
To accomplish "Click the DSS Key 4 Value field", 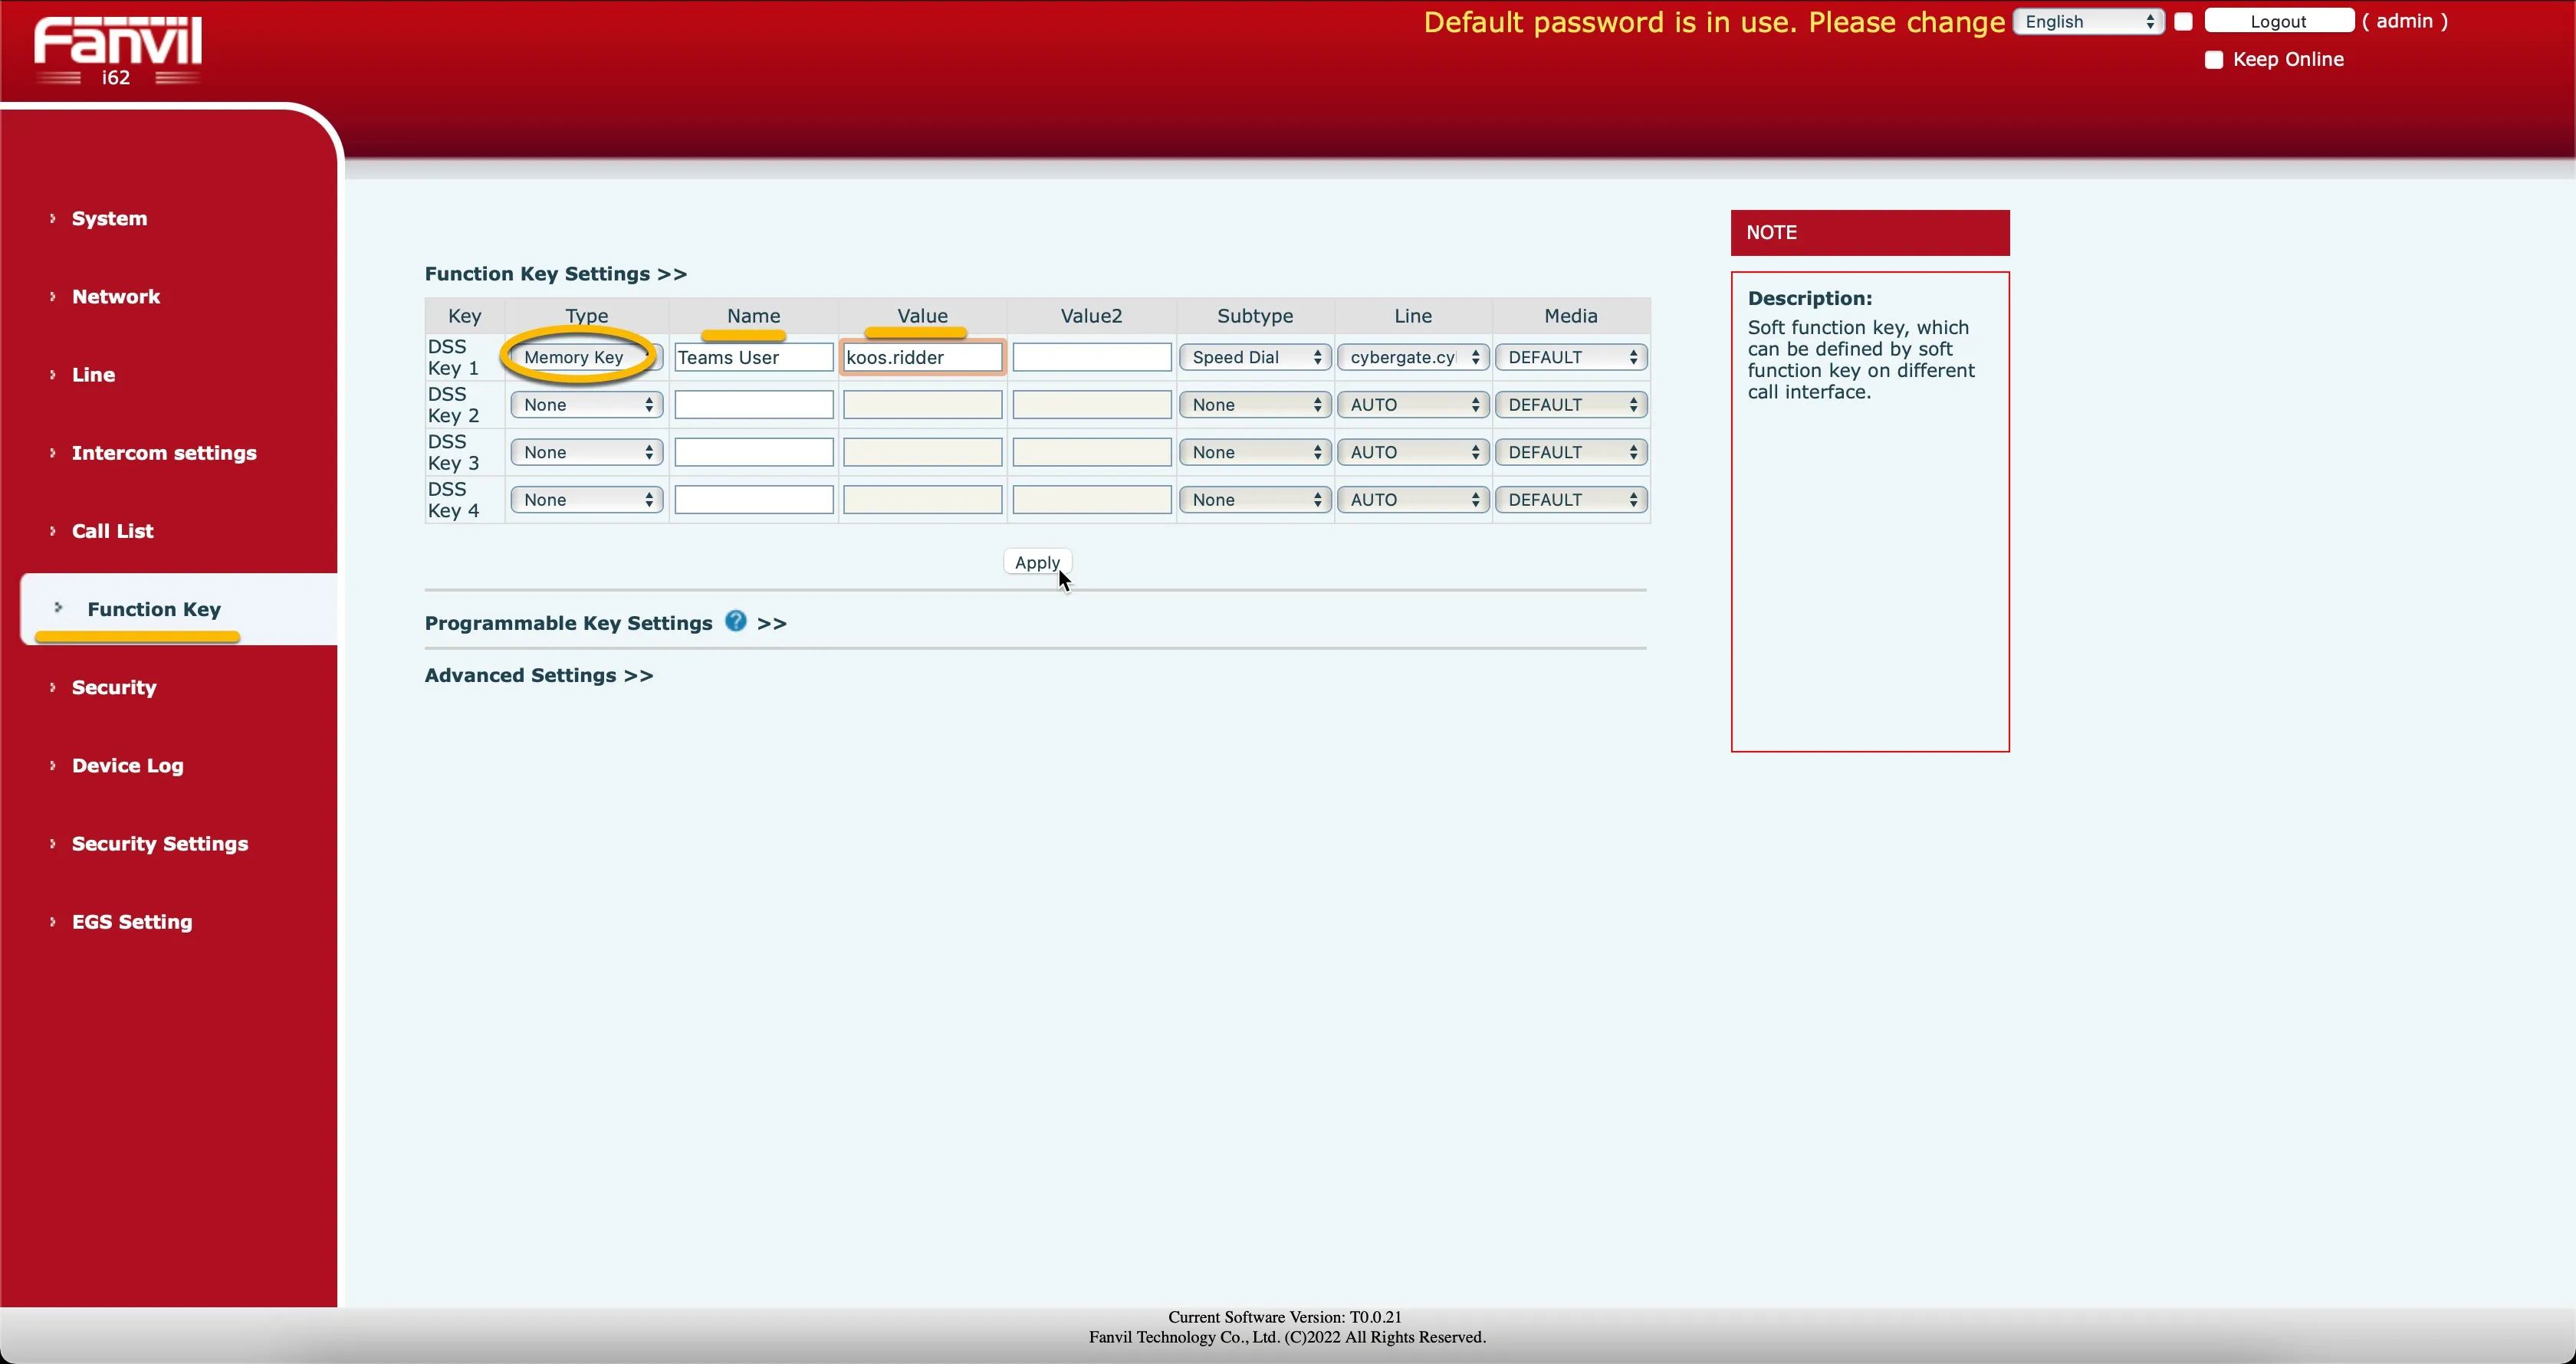I will 922,500.
